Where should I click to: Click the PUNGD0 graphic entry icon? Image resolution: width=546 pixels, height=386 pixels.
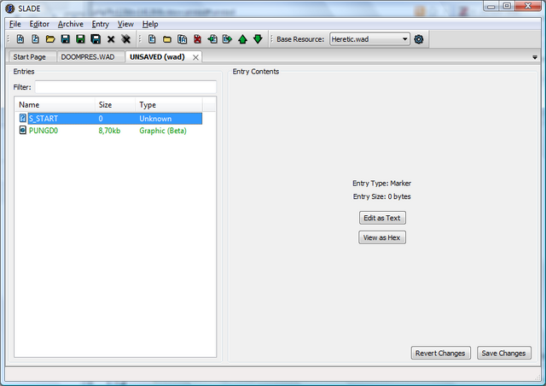[23, 131]
